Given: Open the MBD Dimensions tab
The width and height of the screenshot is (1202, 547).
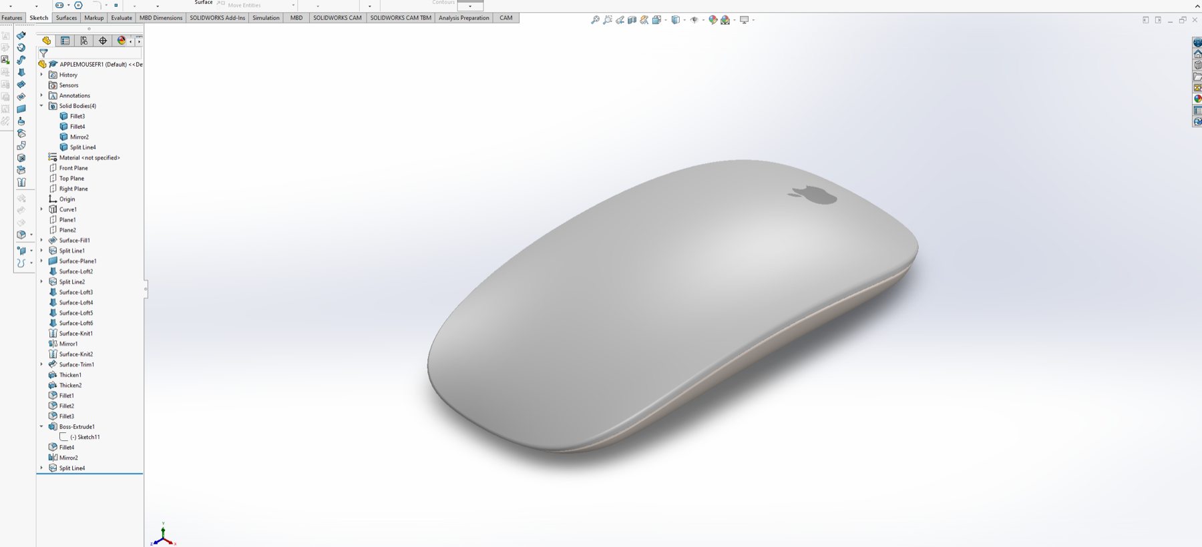Looking at the screenshot, I should point(161,18).
